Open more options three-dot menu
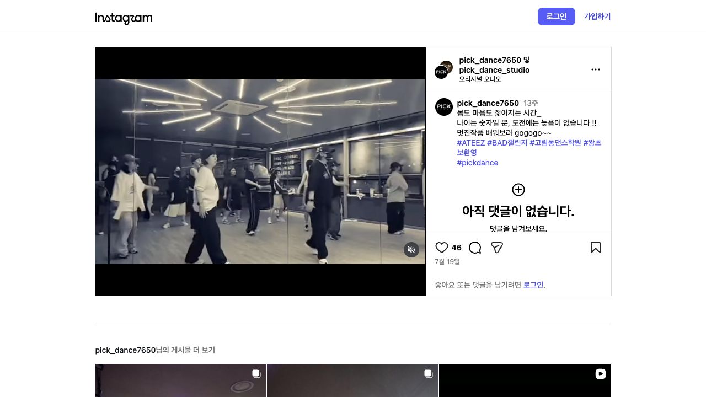The width and height of the screenshot is (706, 397). coord(596,69)
